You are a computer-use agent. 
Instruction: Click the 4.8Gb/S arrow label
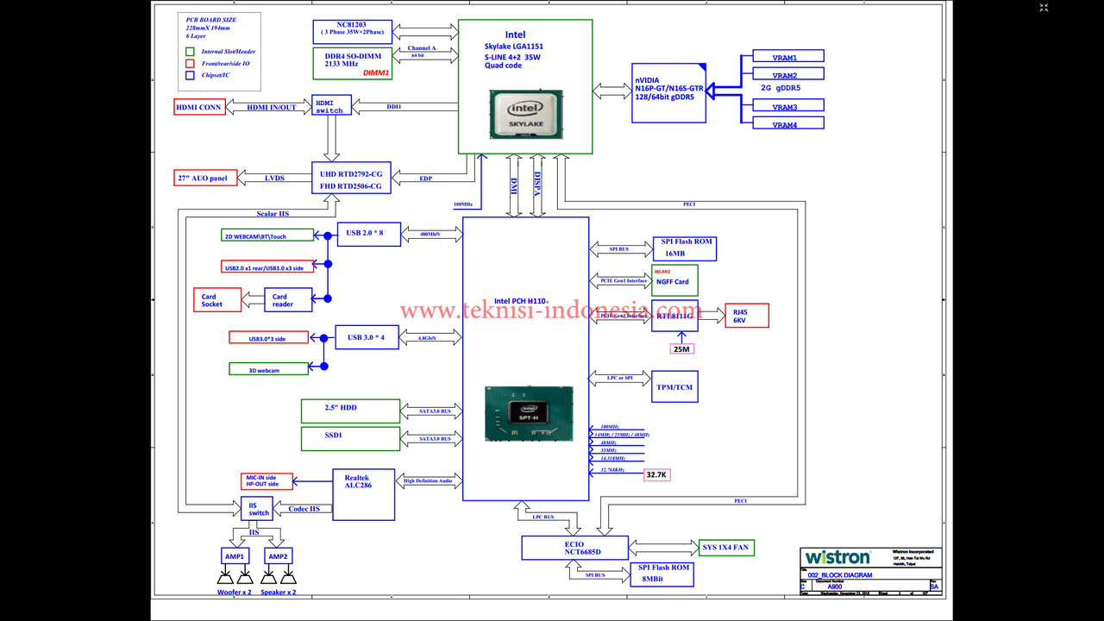(x=427, y=338)
